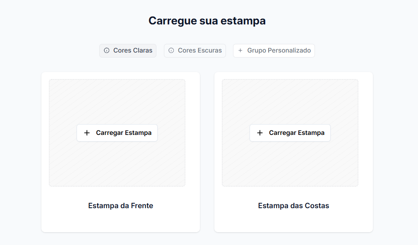Click the hatched drop zone above Estampa das Costas
418x245 pixels.
290,99
